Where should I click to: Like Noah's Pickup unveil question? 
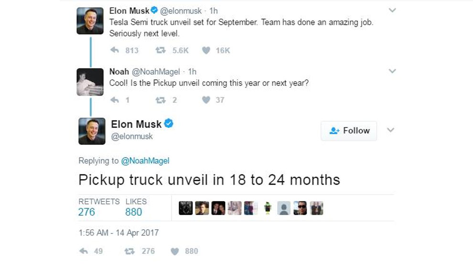[206, 100]
